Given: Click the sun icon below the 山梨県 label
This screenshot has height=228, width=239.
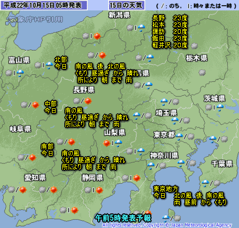Looking at the screenshot, I should pos(107,143).
